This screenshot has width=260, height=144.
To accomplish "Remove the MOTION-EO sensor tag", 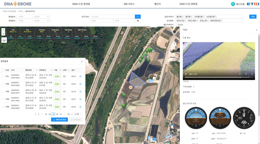I will (x=221, y=21).
